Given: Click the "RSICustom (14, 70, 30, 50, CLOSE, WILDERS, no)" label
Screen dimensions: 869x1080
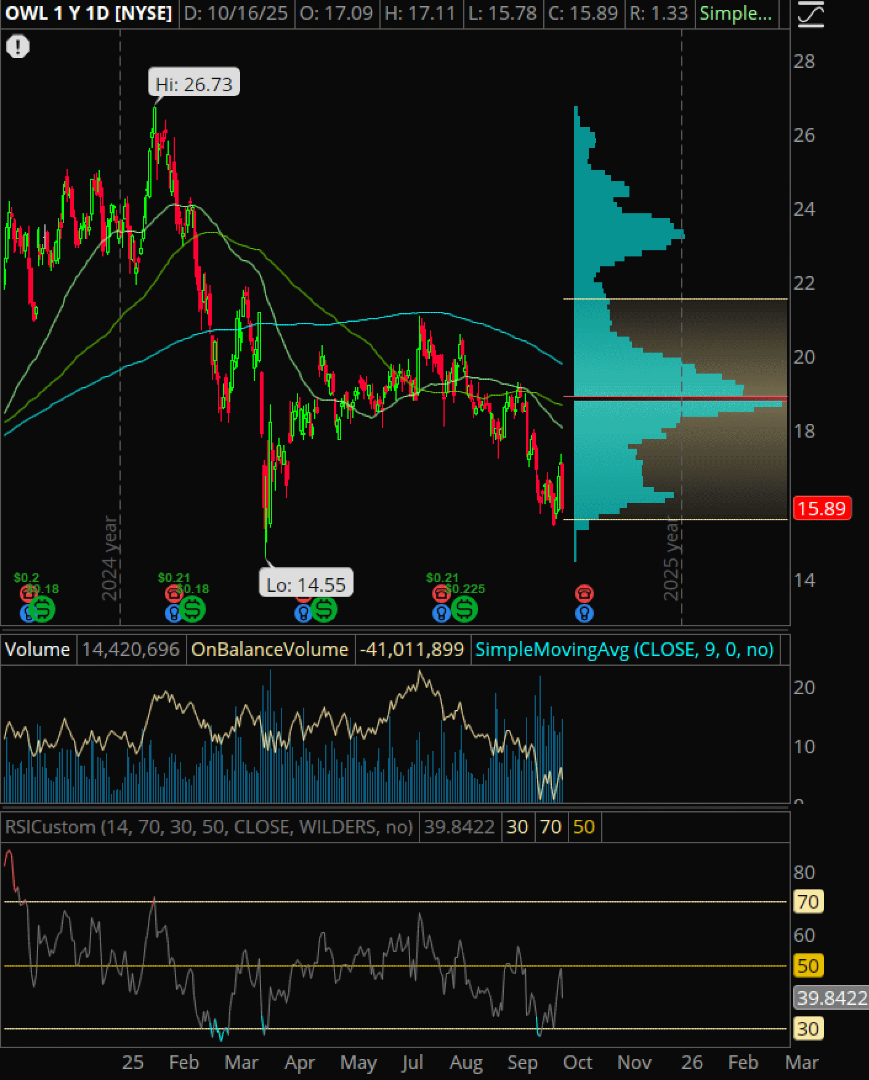Looking at the screenshot, I should point(209,827).
